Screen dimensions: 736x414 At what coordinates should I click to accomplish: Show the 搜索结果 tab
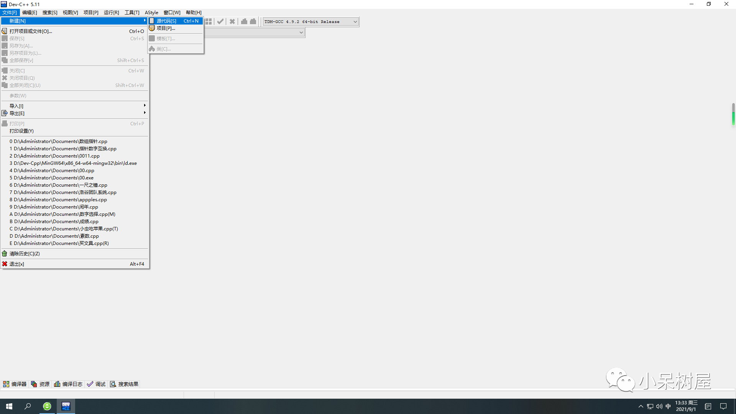124,384
